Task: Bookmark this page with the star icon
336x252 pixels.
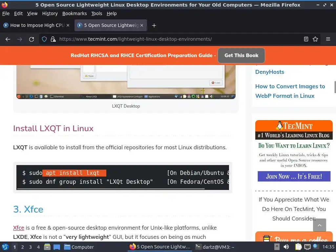Action: click(315, 39)
